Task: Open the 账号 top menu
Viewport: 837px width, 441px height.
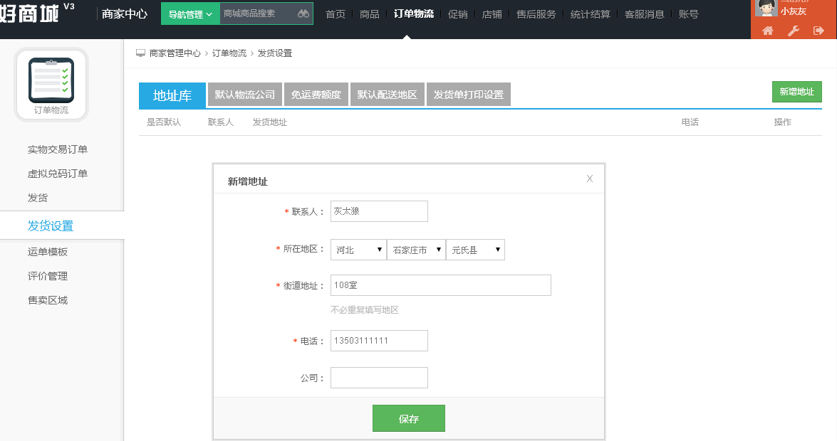Action: (x=688, y=14)
